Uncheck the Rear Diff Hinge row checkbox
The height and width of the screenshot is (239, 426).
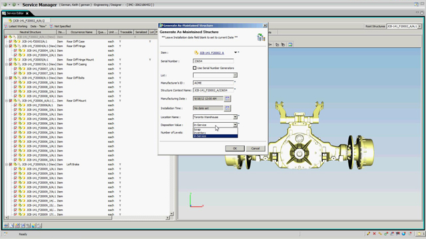(11, 46)
